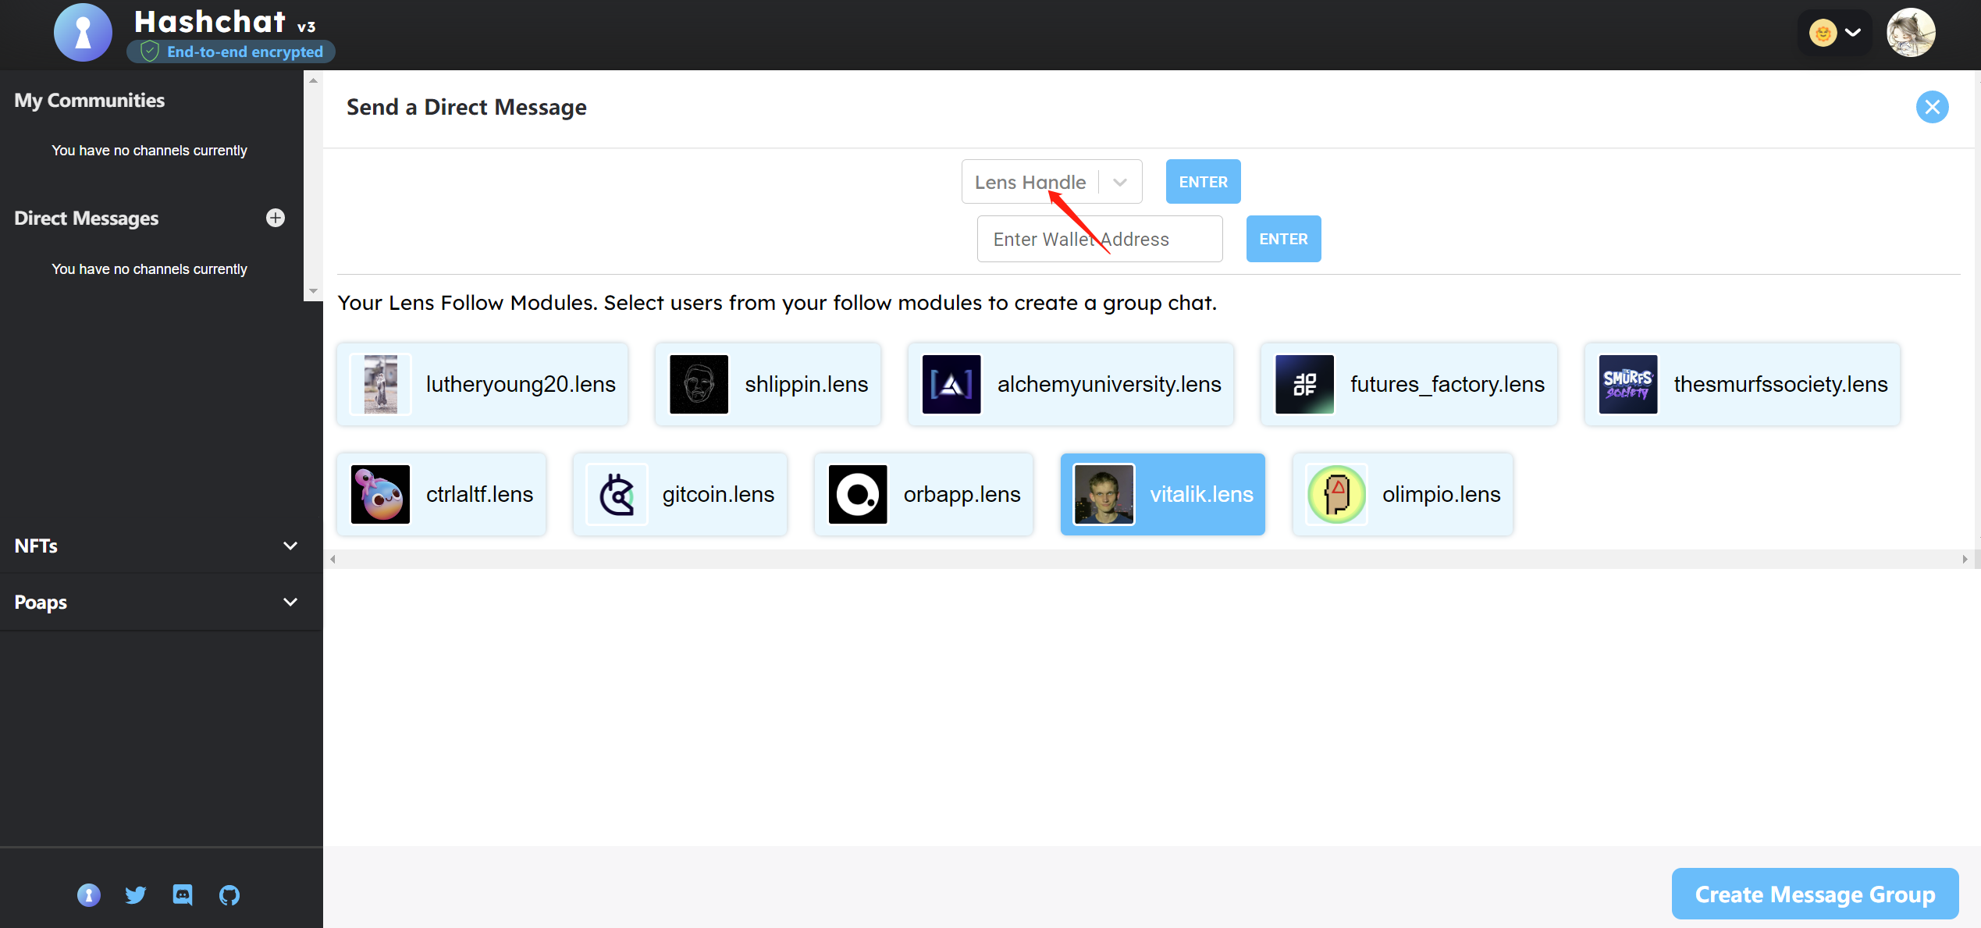Deselect the highlighted vitalik.lens card
The image size is (1981, 928).
coord(1162,494)
